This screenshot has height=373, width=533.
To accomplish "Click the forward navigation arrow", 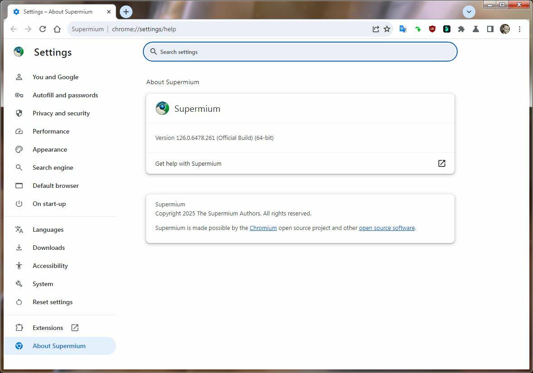I will point(28,29).
